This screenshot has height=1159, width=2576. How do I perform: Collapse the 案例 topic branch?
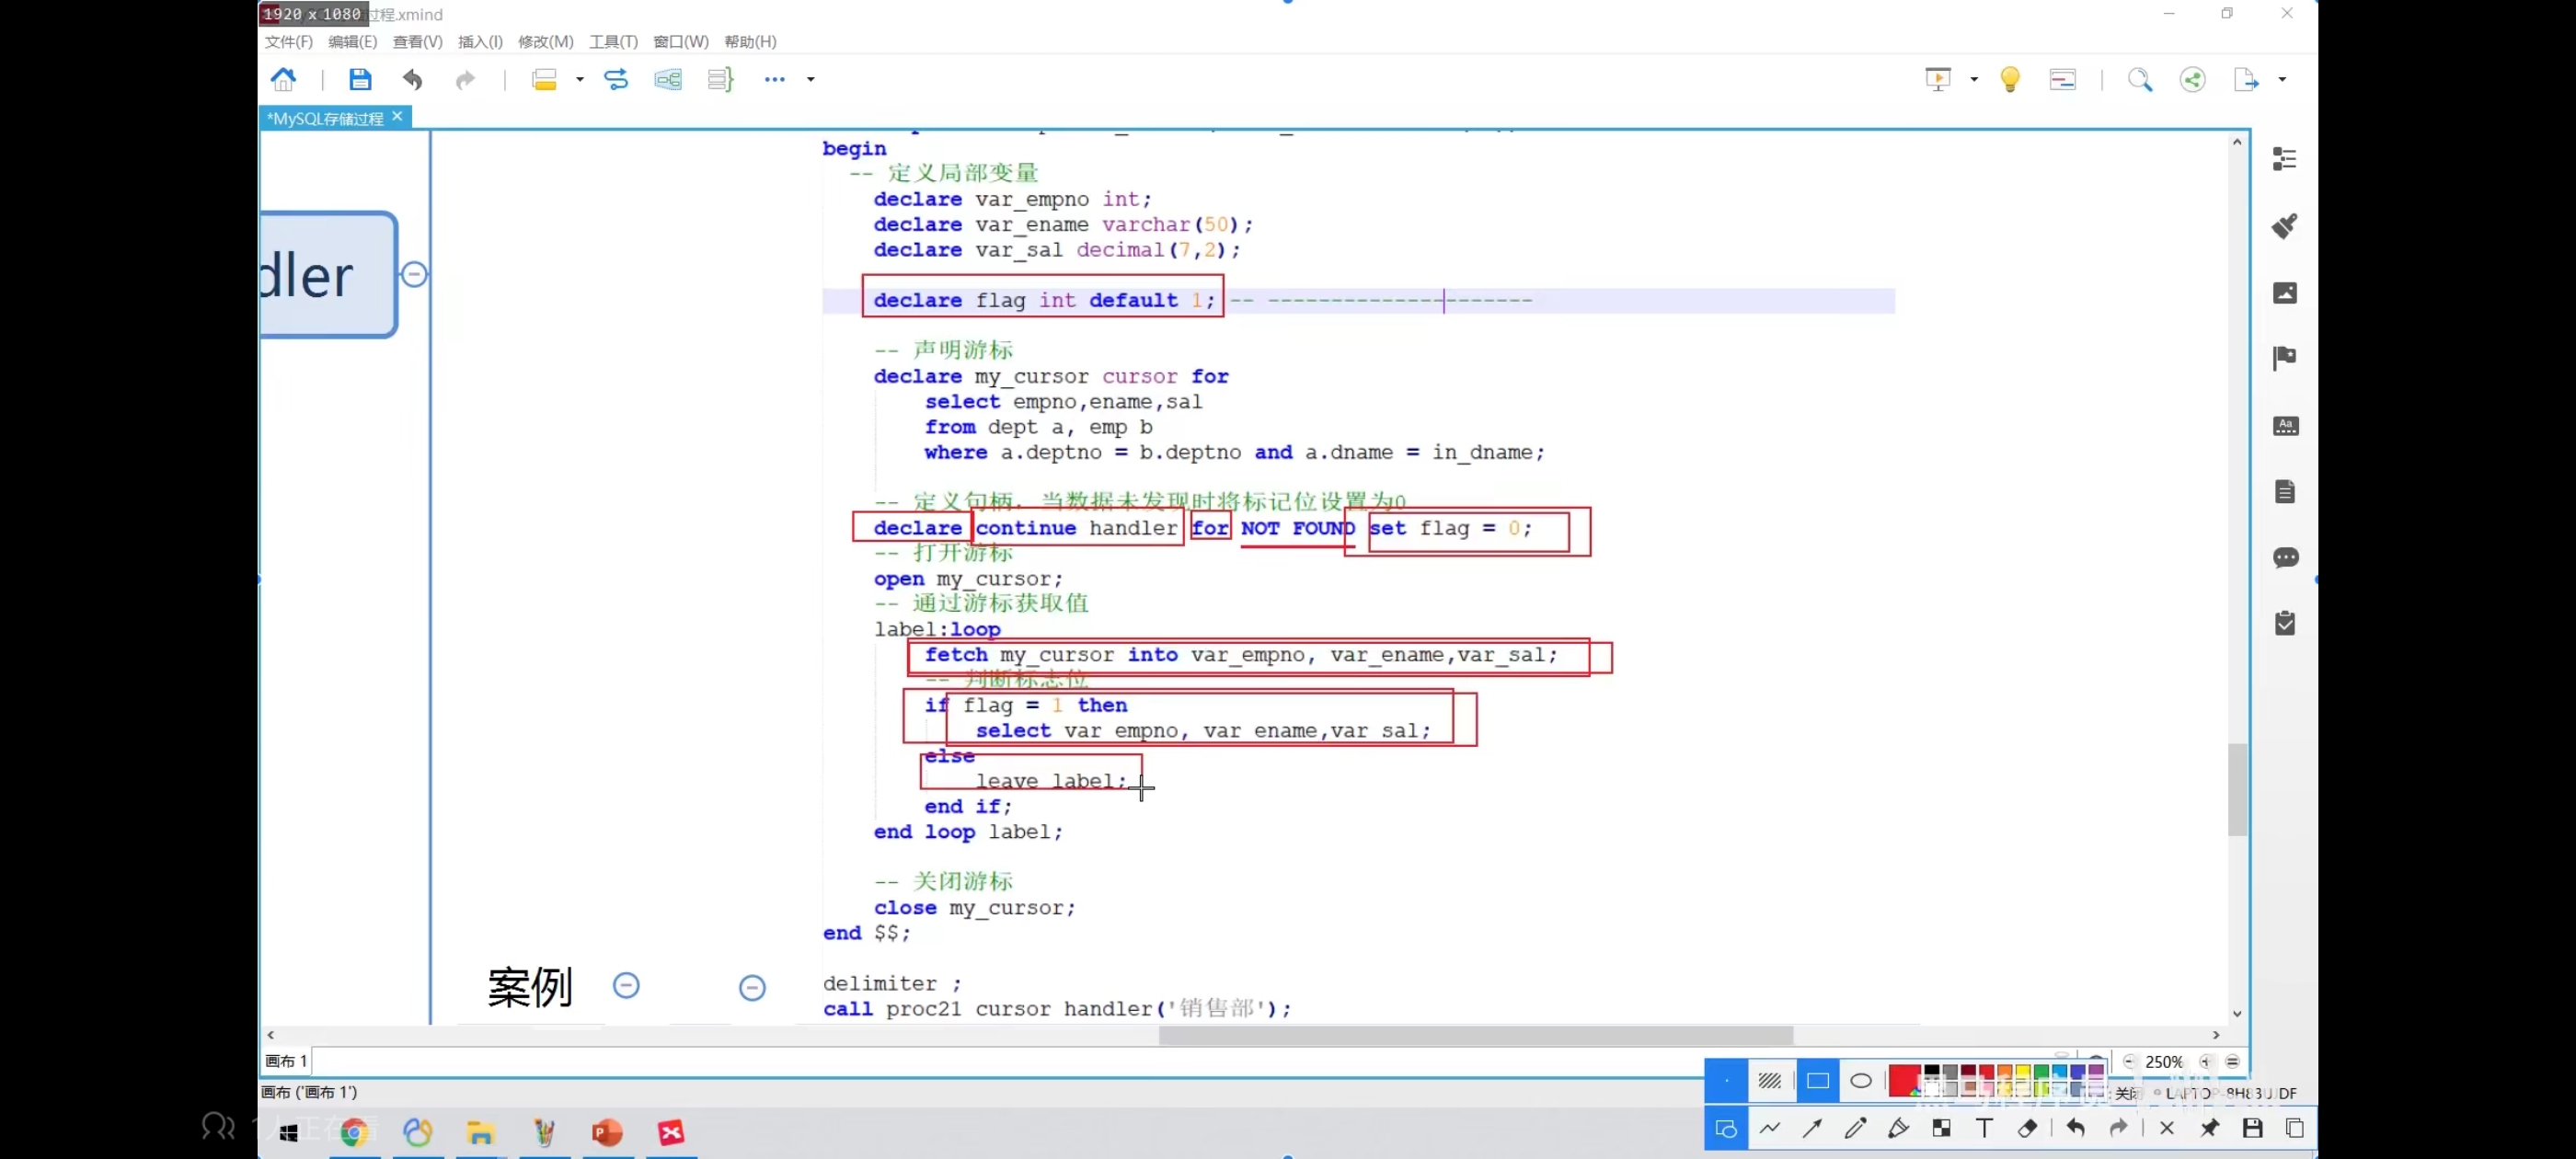[626, 985]
